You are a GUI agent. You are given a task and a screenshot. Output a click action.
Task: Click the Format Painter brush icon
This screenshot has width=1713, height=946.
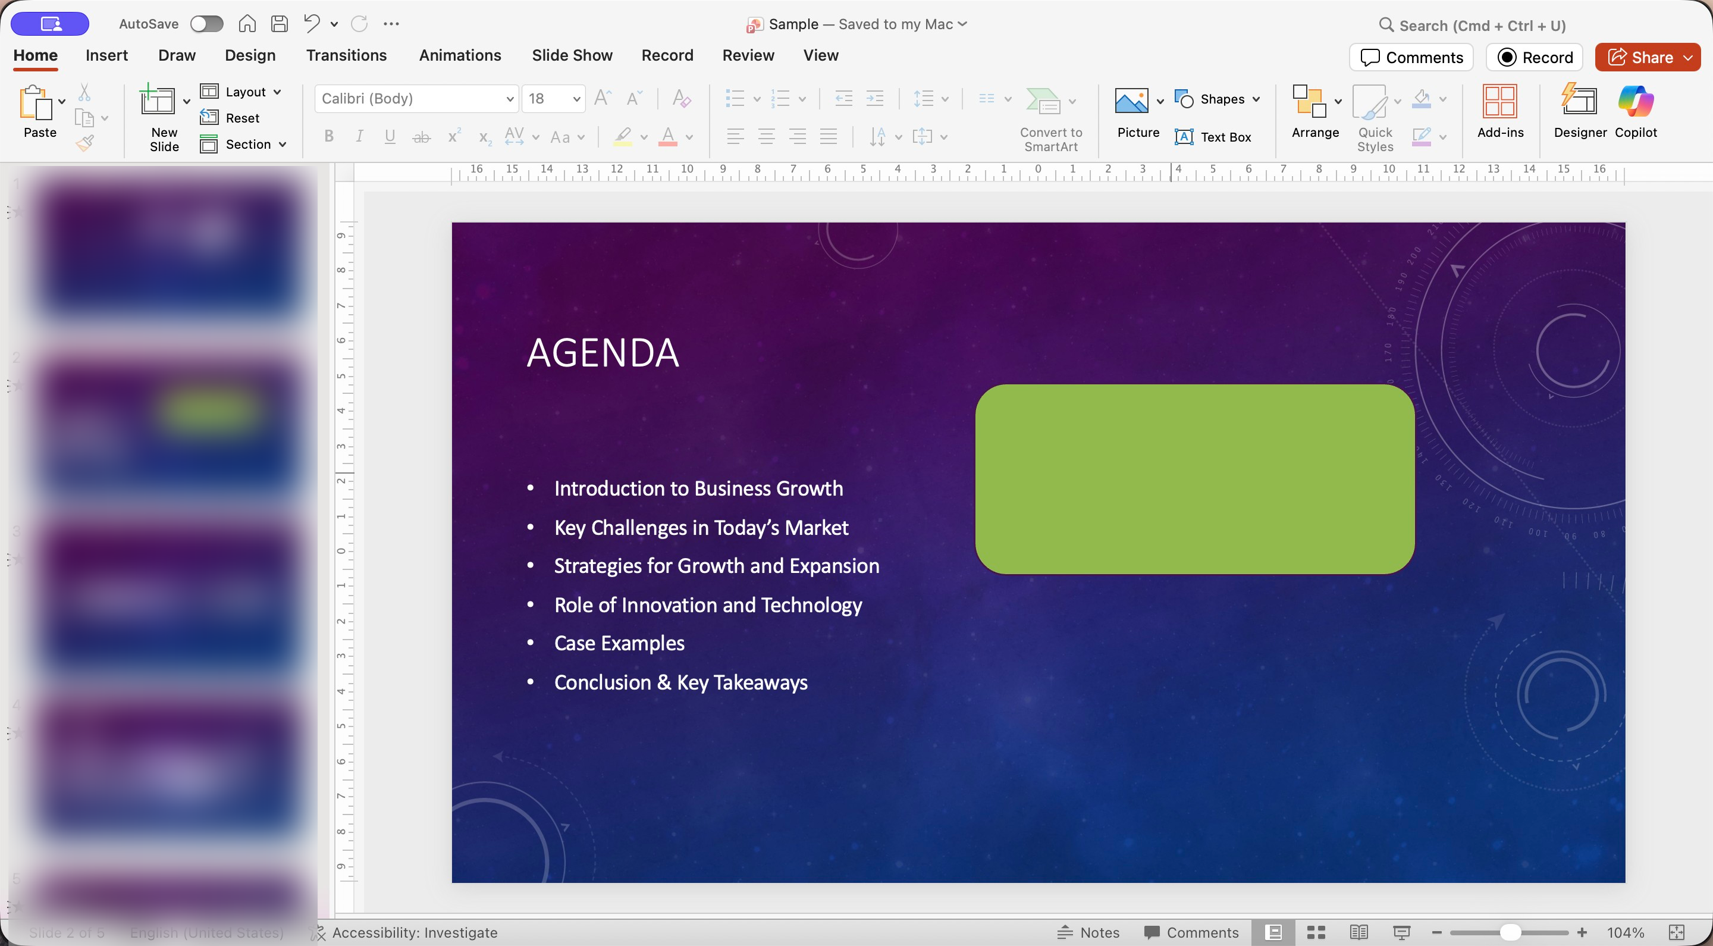pos(84,143)
